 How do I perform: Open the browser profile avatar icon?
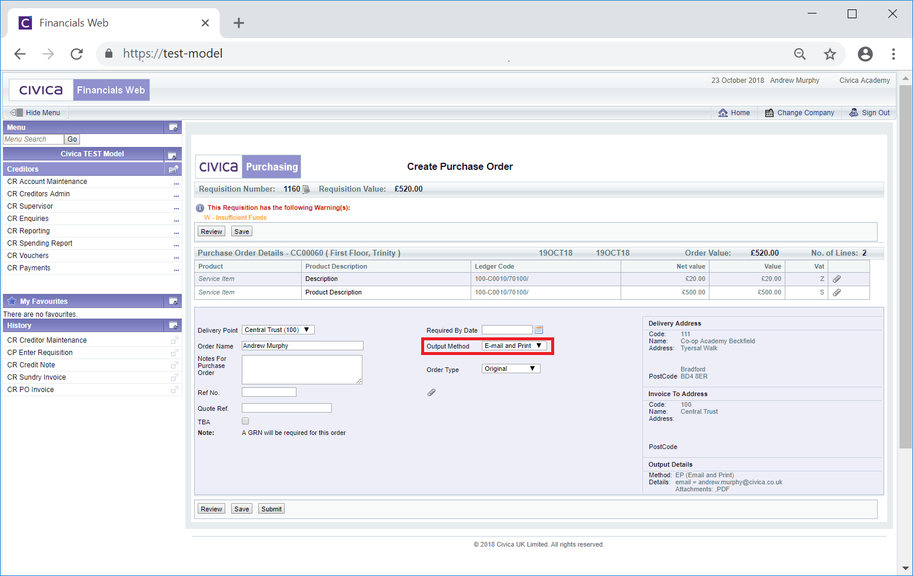click(x=865, y=54)
